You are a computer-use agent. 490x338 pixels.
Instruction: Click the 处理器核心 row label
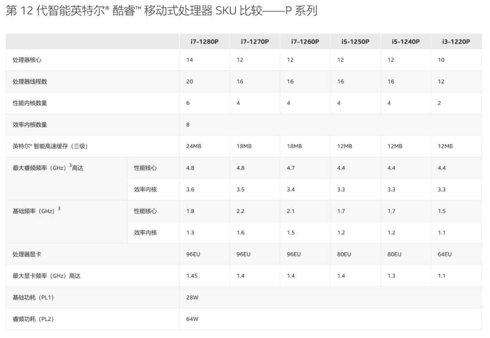pos(27,60)
